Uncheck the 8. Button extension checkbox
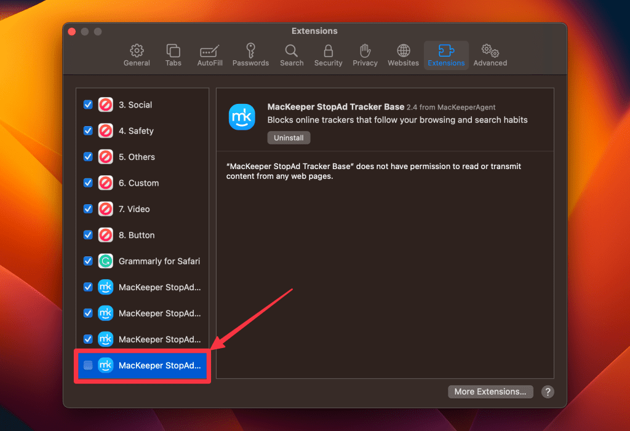This screenshot has height=431, width=630. [88, 235]
